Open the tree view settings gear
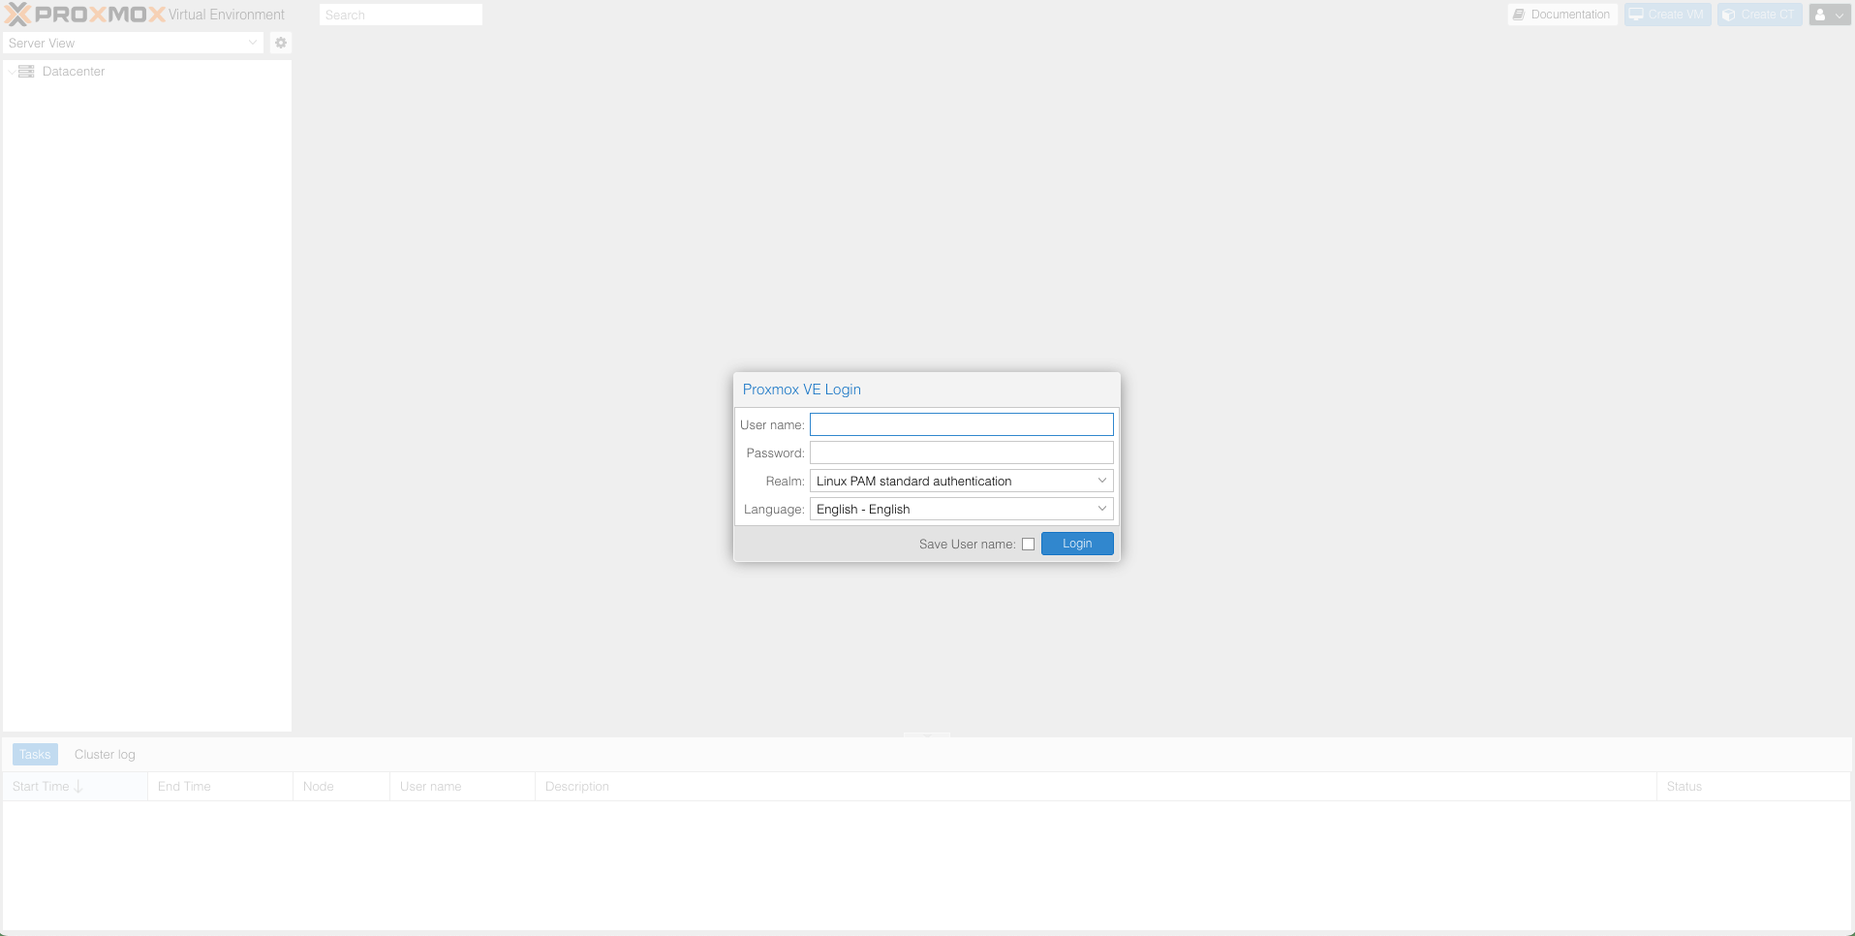 click(281, 43)
